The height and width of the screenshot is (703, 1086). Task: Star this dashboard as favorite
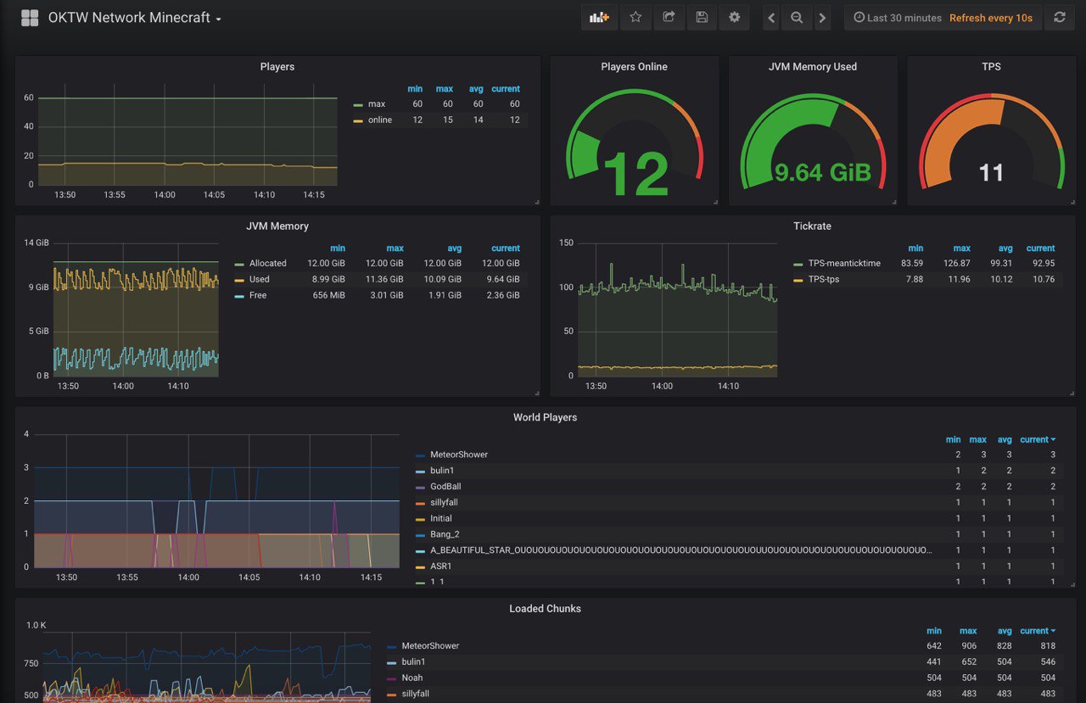635,18
